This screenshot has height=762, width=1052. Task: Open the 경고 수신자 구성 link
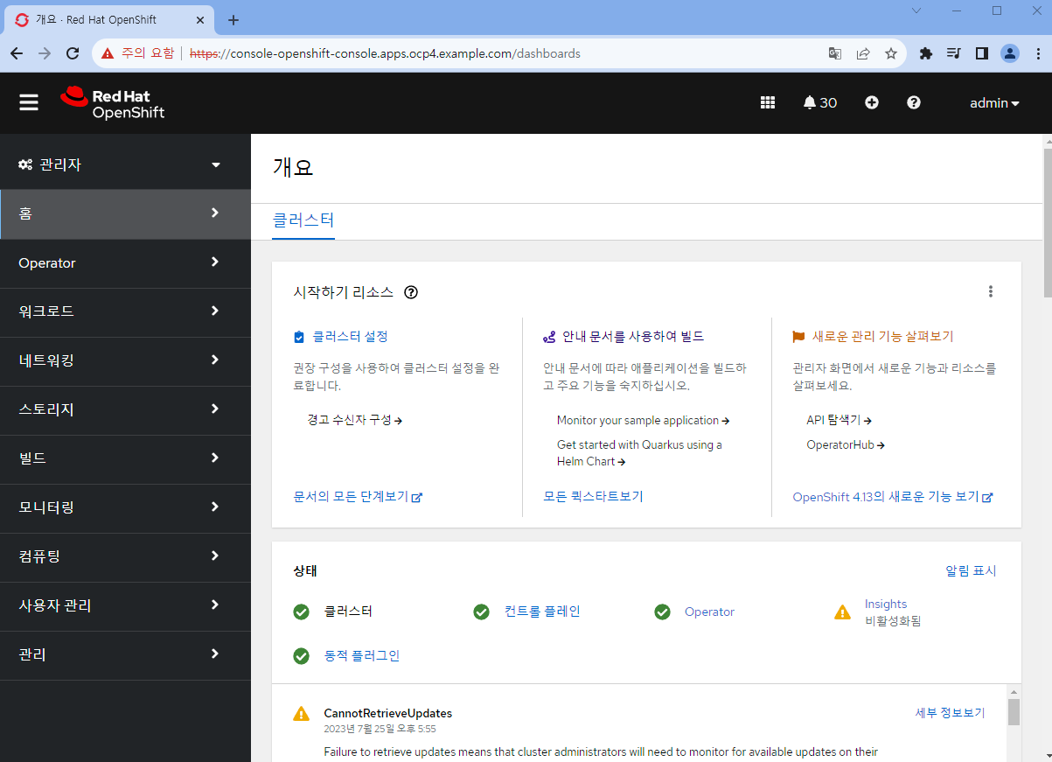(x=354, y=420)
